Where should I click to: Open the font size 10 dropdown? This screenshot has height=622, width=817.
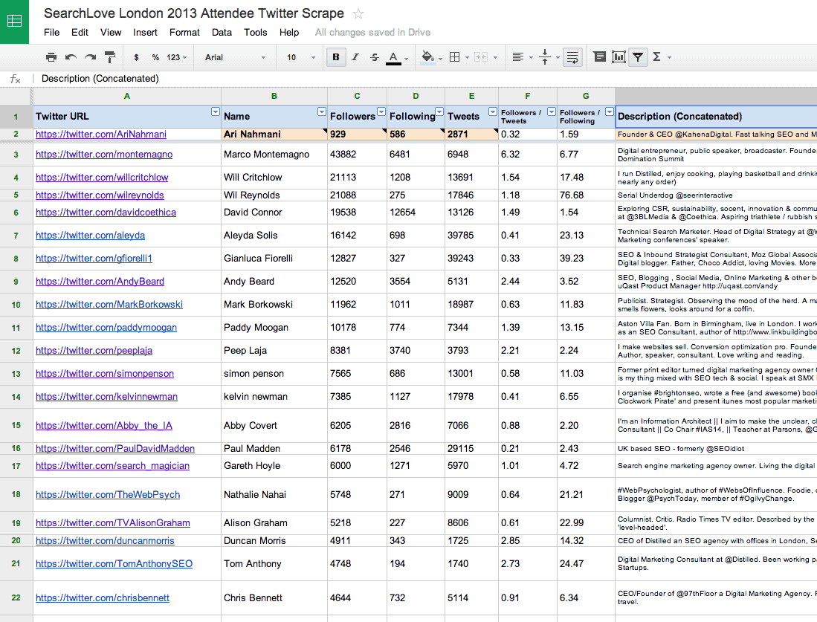point(300,57)
